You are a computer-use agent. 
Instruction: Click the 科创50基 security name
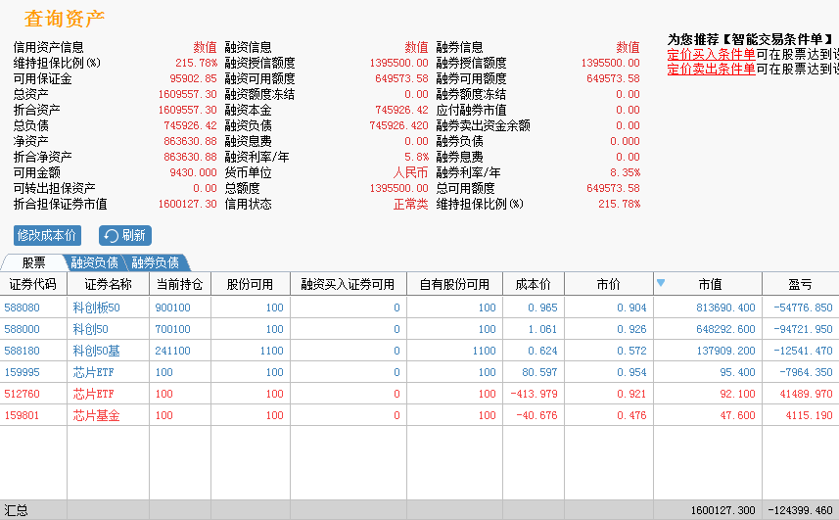tap(96, 351)
